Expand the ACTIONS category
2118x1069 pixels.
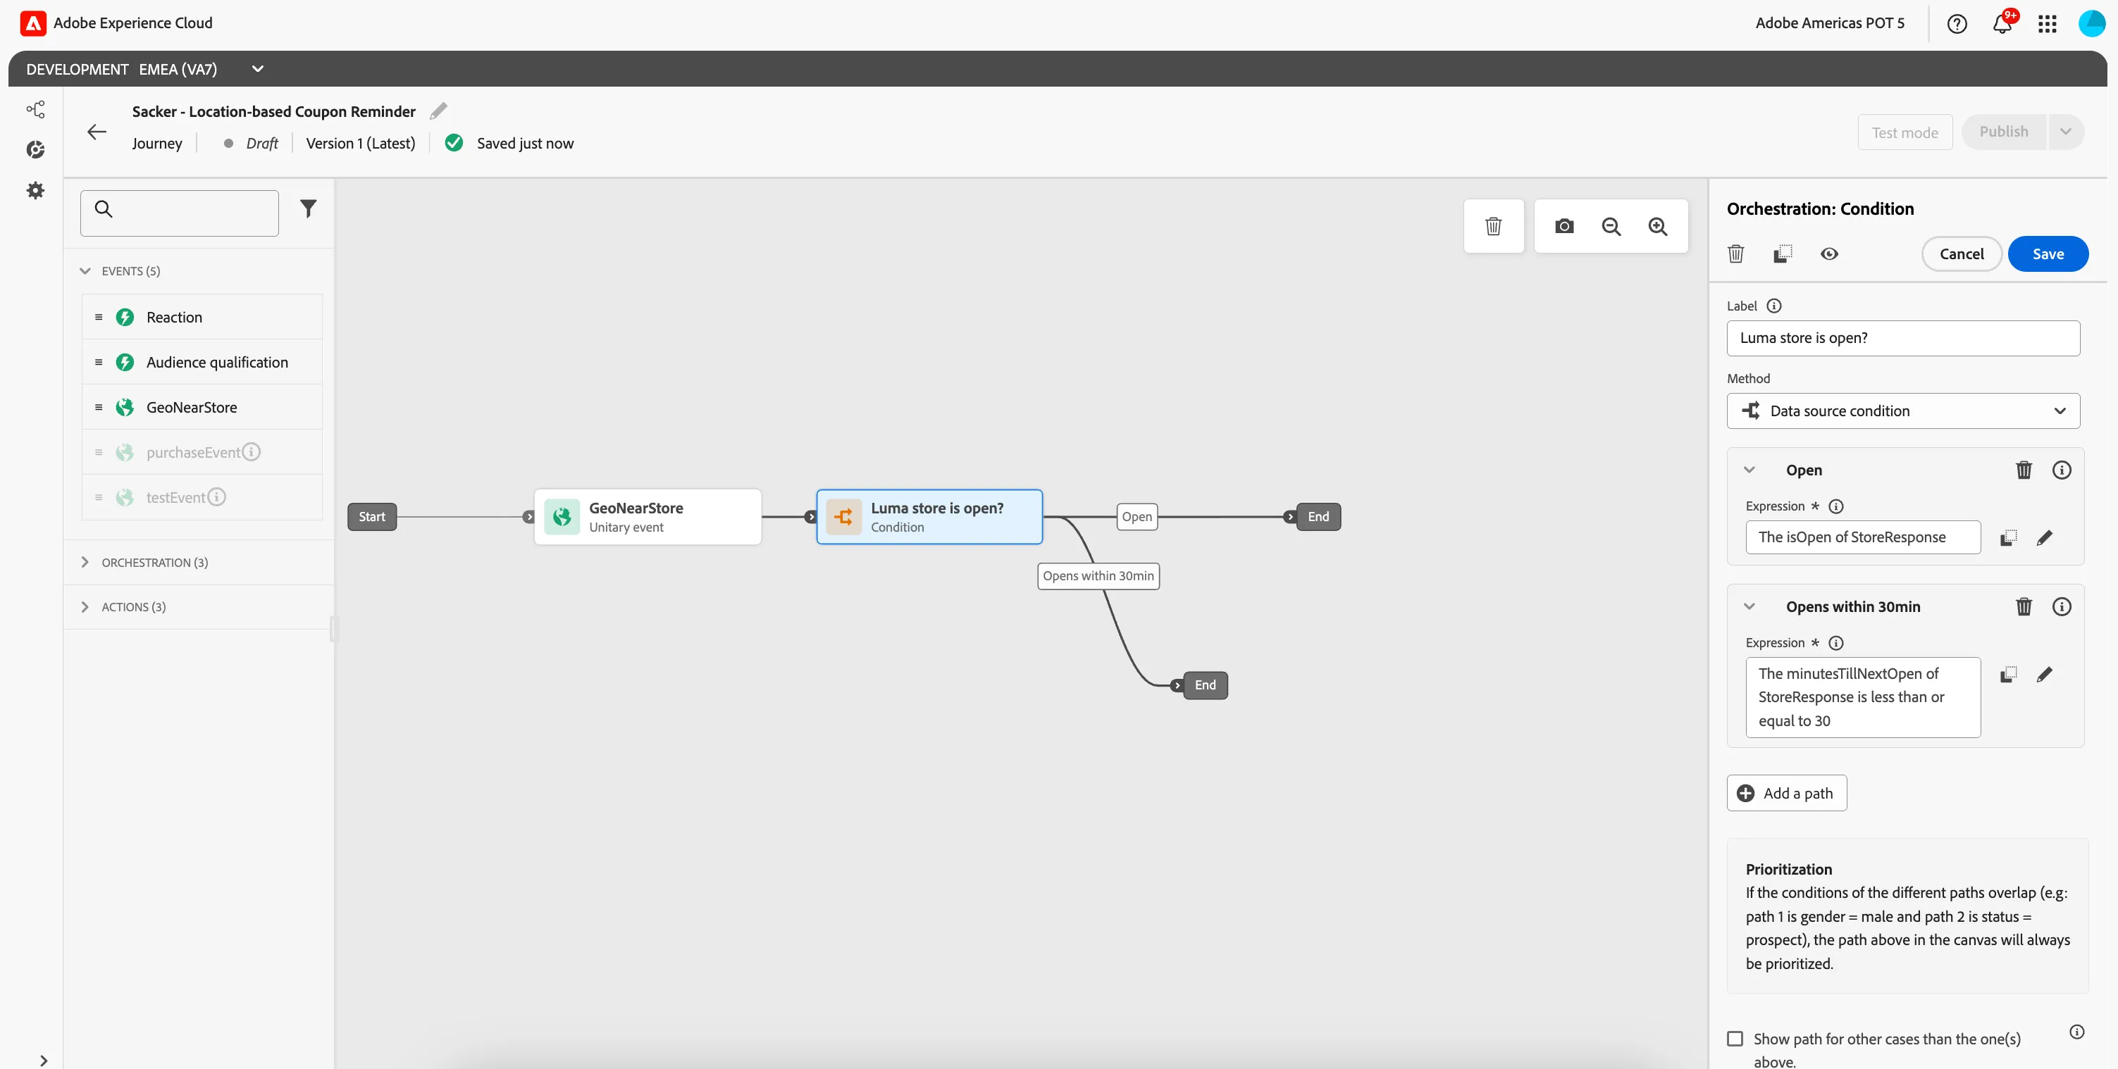(85, 606)
